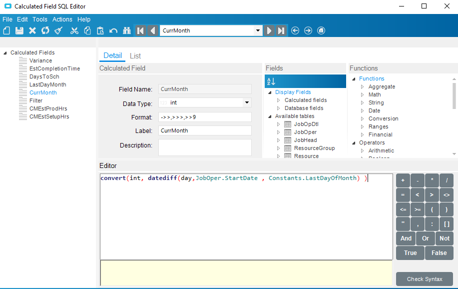
Task: Expand the JobHead table node
Action: pos(278,140)
